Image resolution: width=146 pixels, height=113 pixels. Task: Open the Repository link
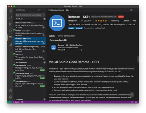click(115, 21)
